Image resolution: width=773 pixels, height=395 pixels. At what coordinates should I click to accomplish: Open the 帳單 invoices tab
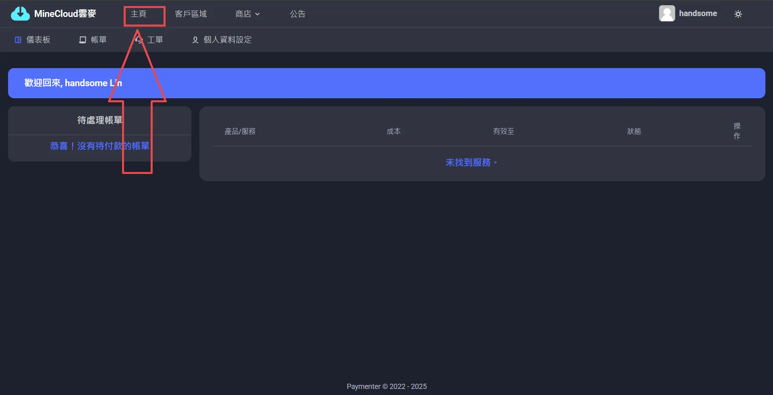point(99,40)
